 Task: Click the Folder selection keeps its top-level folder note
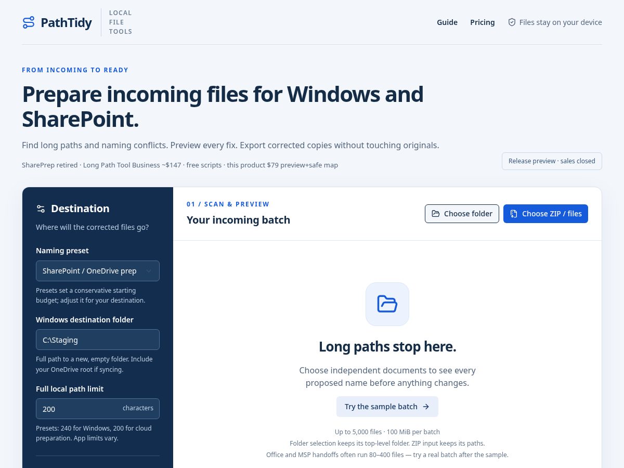[387, 443]
